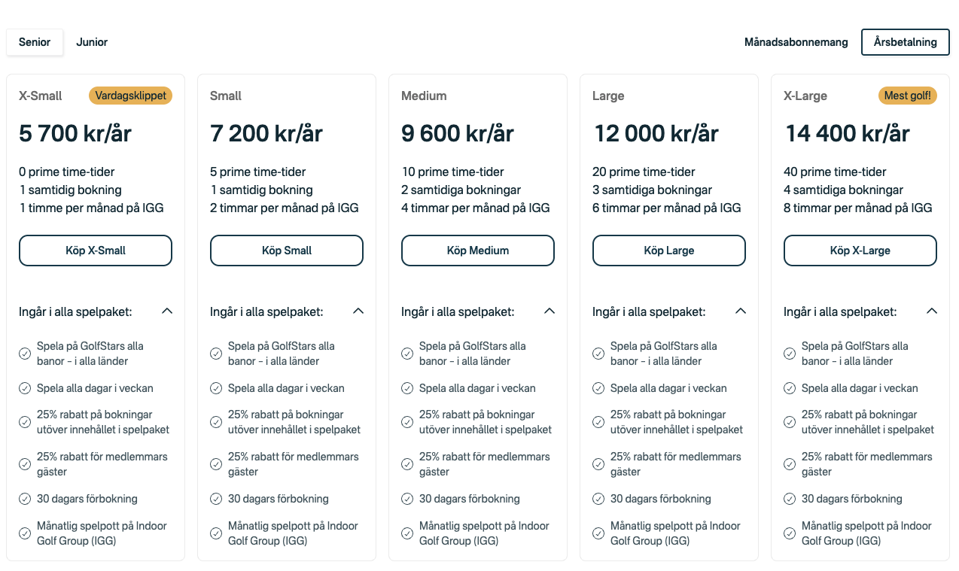Click checkmark icon next to Medium '25% rabatt för medlemmars gäster'

click(407, 464)
